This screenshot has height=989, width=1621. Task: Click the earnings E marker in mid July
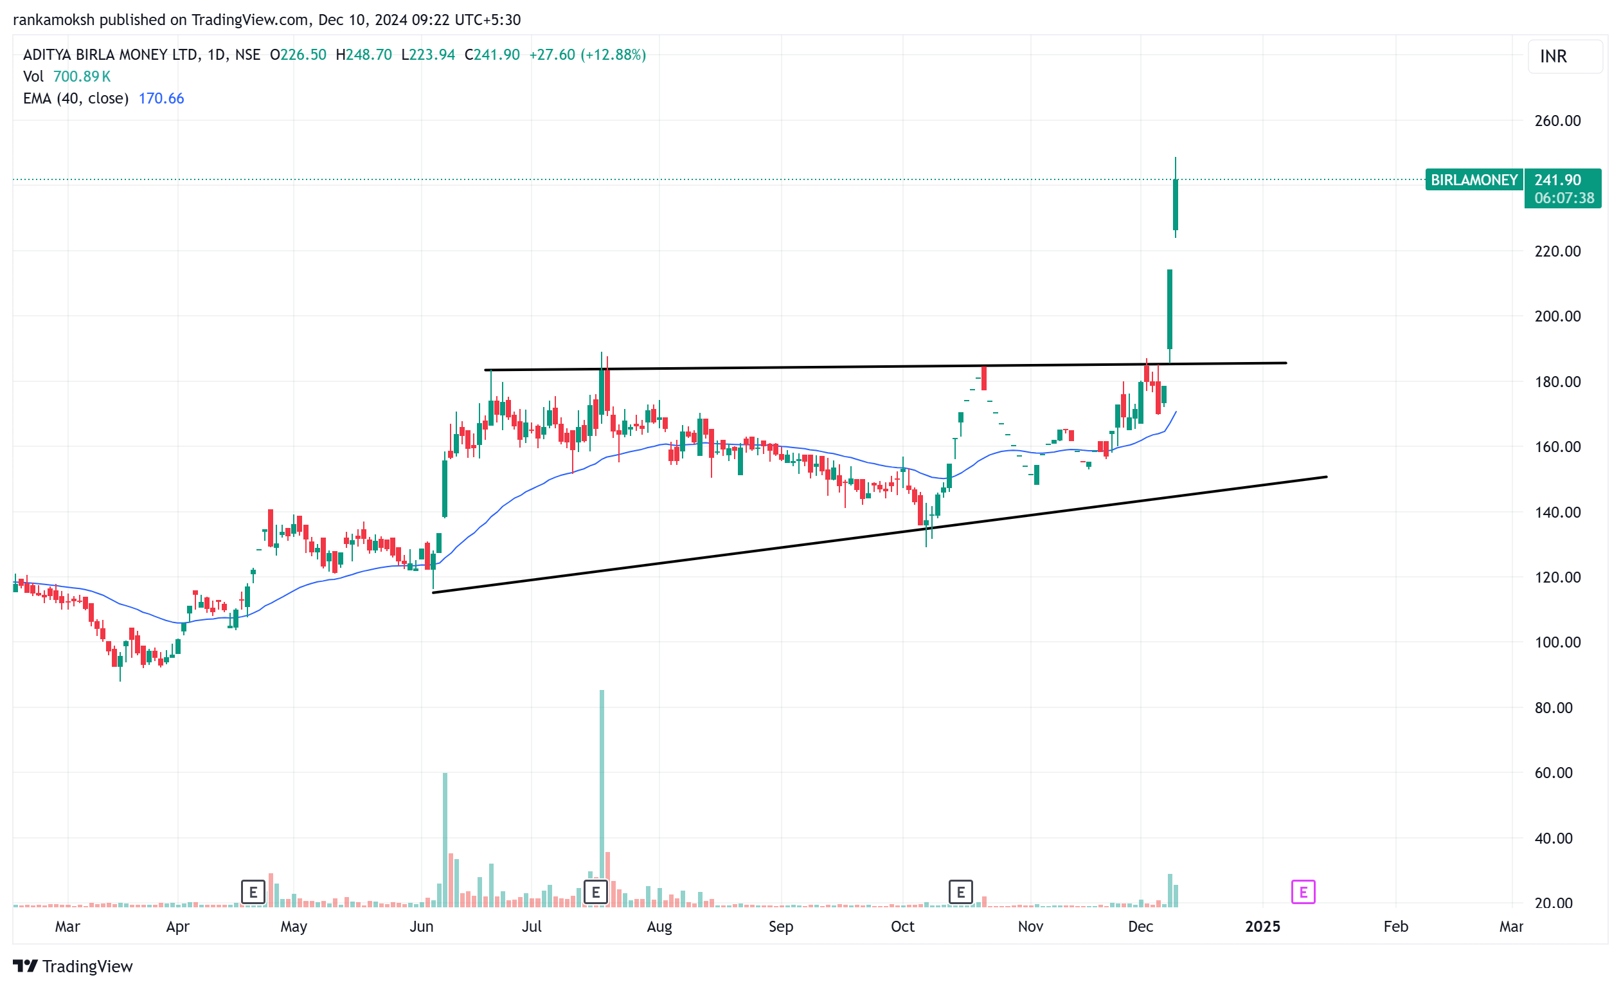click(596, 893)
